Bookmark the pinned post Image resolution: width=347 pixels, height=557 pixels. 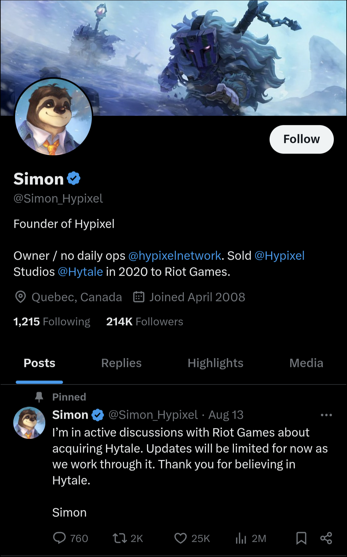pos(301,538)
